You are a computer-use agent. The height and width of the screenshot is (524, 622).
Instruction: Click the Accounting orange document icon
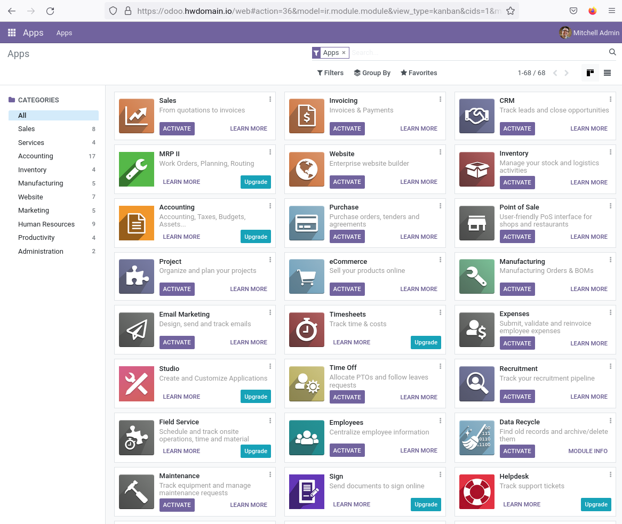click(x=137, y=223)
